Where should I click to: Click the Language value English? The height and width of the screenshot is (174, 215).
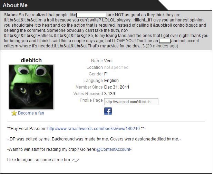[111, 80]
